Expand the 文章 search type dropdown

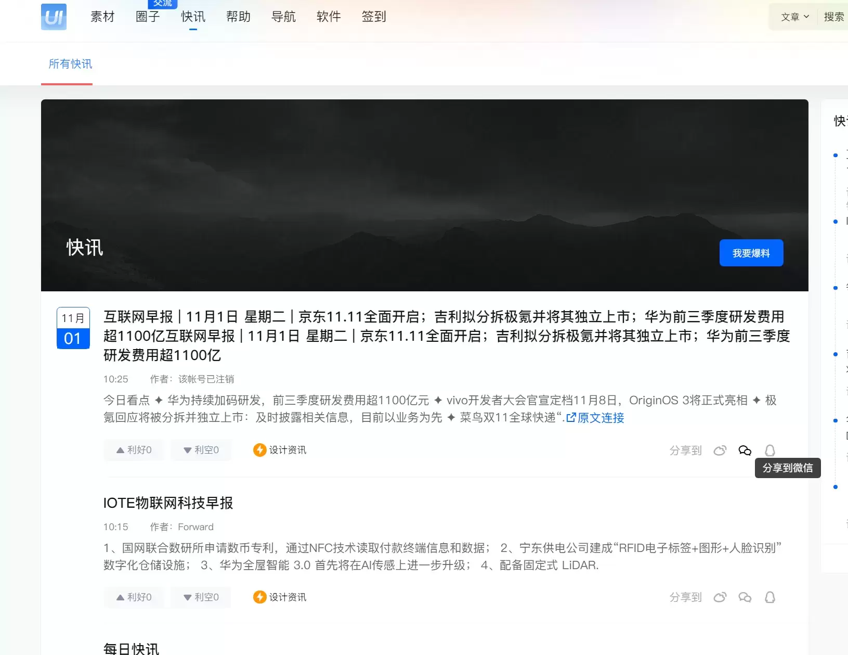(795, 17)
